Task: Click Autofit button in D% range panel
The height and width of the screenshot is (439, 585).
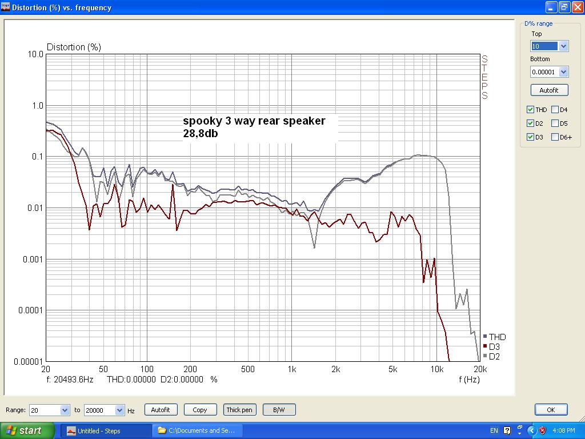Action: click(x=549, y=90)
